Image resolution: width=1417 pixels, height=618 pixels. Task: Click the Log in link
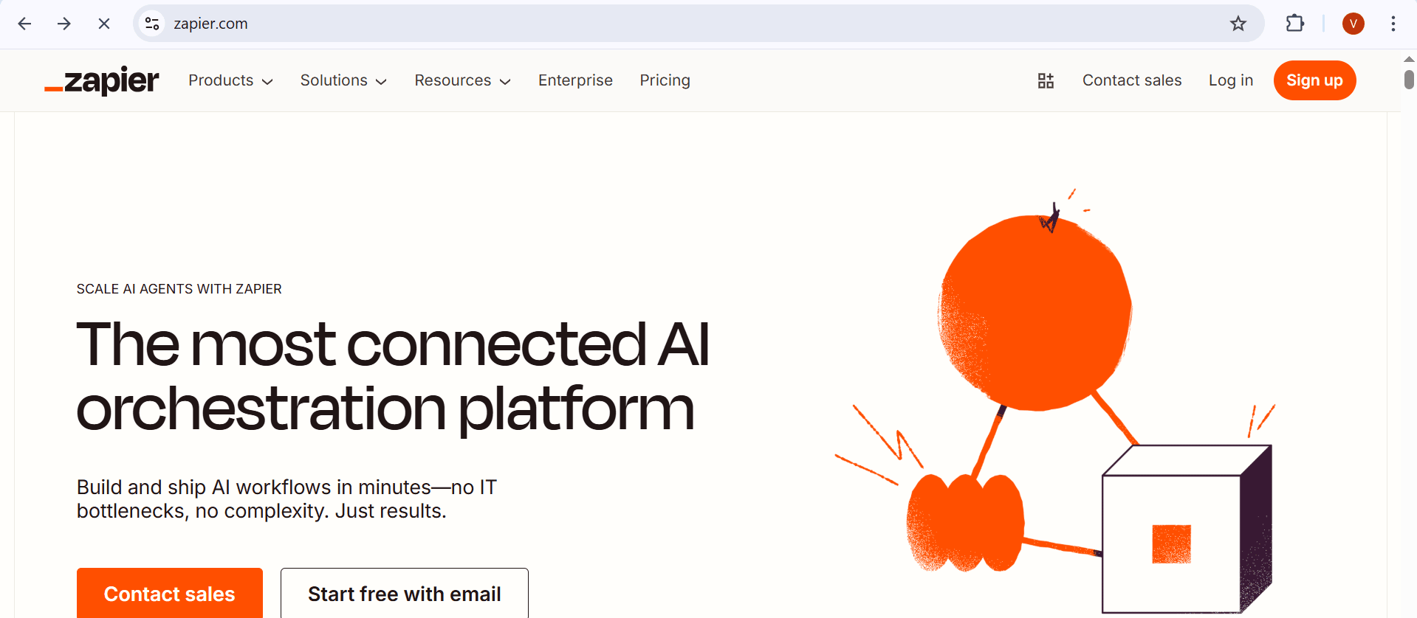[x=1230, y=80]
